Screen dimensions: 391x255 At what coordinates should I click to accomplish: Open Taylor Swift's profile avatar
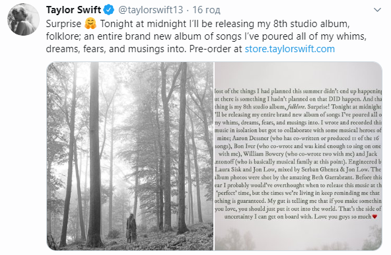point(23,19)
